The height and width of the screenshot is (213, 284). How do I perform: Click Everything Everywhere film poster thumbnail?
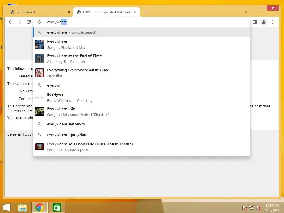(40, 73)
